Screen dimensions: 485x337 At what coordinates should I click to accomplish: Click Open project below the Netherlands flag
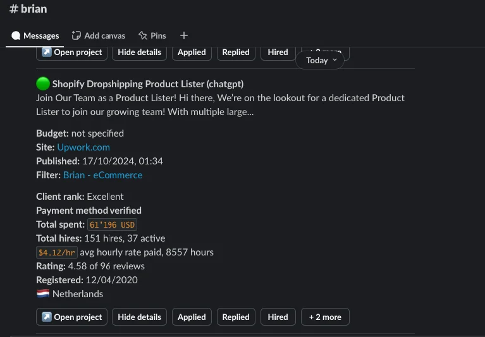(x=71, y=317)
